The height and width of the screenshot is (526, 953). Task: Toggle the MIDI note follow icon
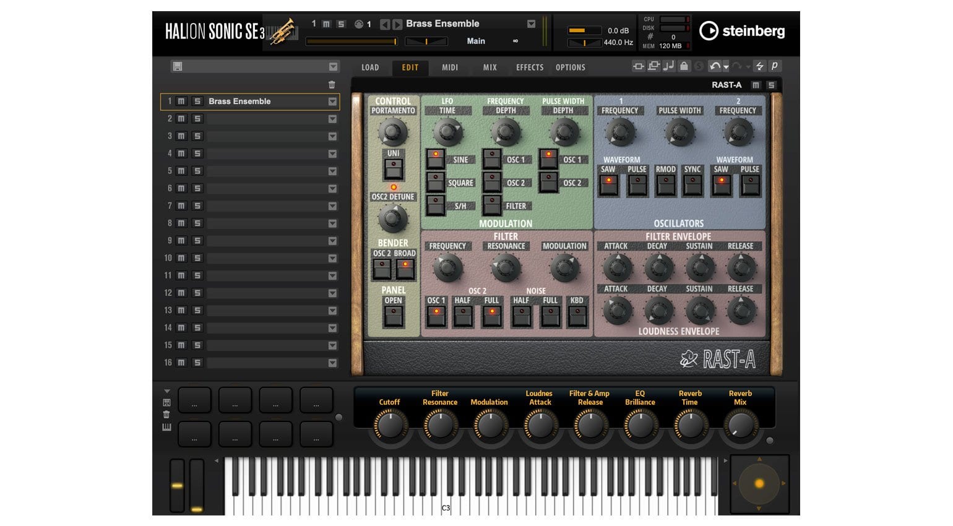click(668, 66)
